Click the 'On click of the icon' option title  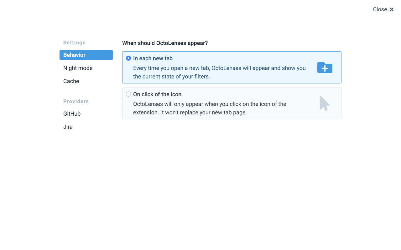point(157,94)
